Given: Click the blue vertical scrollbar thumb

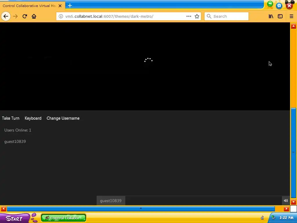Looking at the screenshot, I should [294, 153].
